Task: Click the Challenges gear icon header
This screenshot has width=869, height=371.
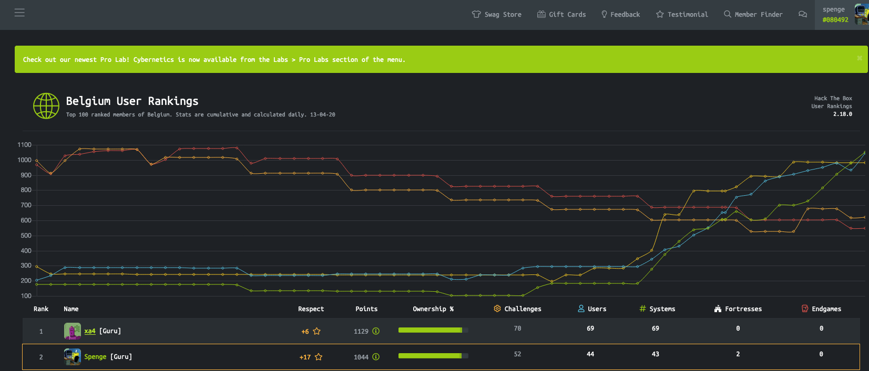Action: (x=497, y=309)
